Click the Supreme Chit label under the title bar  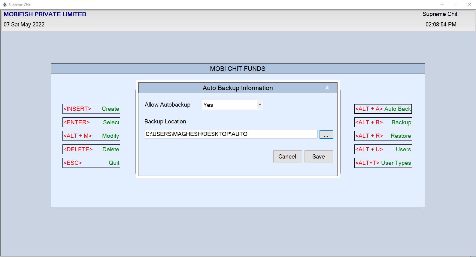440,14
